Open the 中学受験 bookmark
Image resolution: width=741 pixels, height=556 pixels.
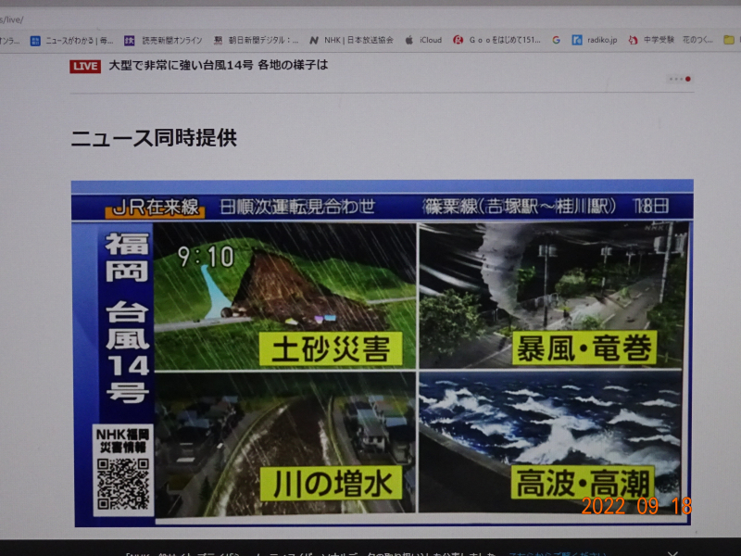point(651,40)
